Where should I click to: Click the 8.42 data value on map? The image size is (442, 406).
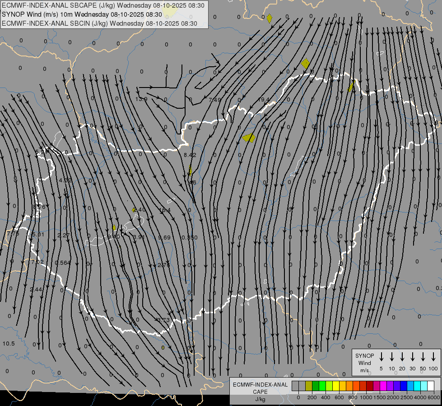[x=190, y=155]
